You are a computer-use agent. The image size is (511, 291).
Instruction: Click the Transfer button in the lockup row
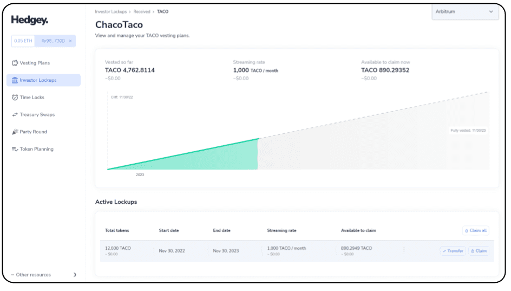pos(453,251)
